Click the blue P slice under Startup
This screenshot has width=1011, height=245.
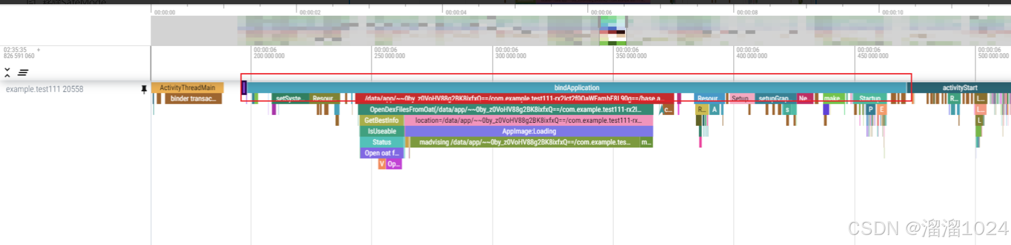(x=871, y=110)
